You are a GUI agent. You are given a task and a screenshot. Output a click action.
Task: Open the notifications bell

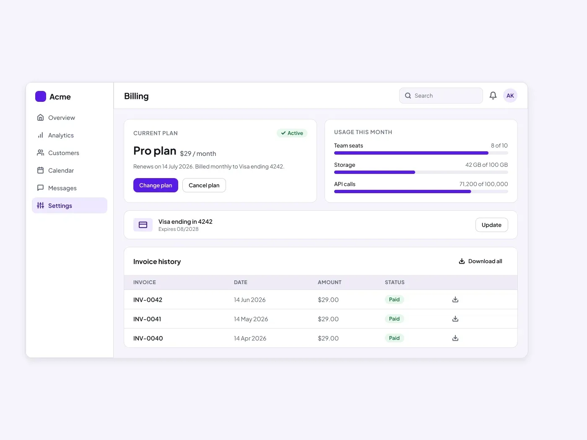[493, 96]
